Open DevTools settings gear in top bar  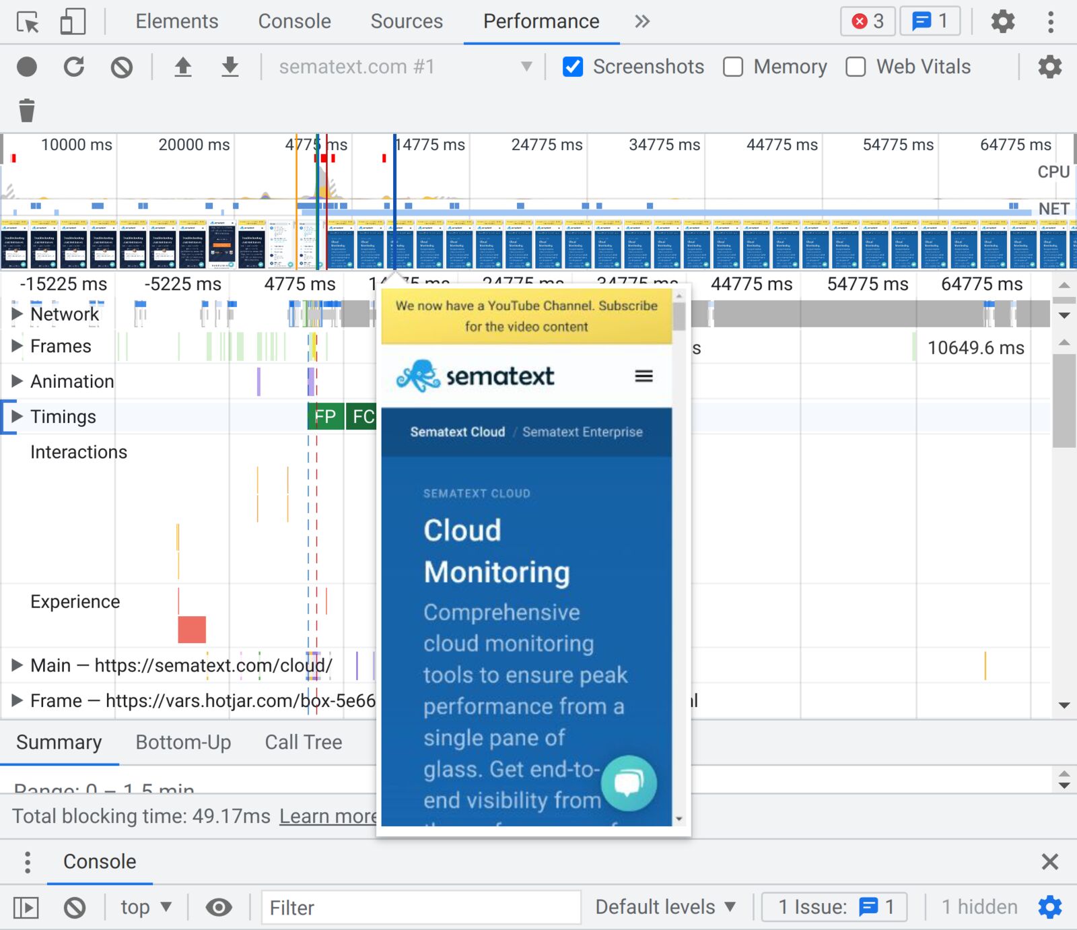pos(1002,22)
